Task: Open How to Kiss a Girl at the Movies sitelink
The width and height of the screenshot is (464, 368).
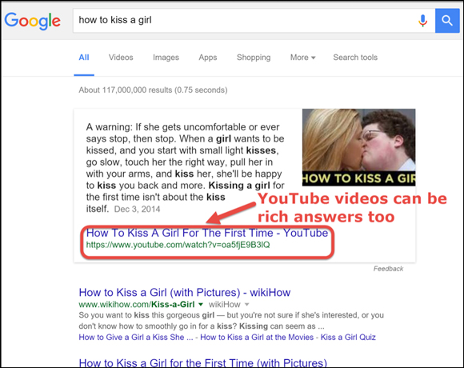Action: coord(257,338)
